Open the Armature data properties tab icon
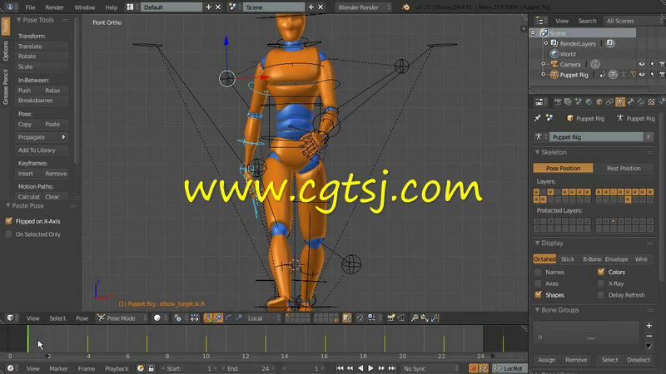This screenshot has width=666, height=374. click(x=620, y=102)
